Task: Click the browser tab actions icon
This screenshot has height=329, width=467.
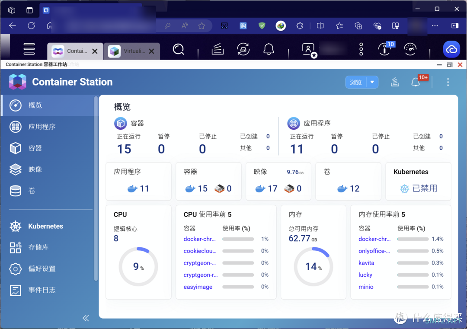Action: point(29,10)
